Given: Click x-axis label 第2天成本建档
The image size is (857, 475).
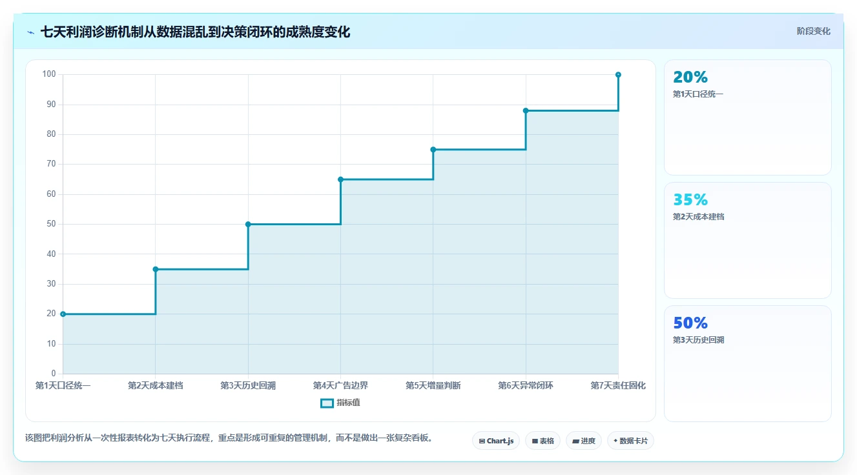Looking at the screenshot, I should tap(156, 386).
